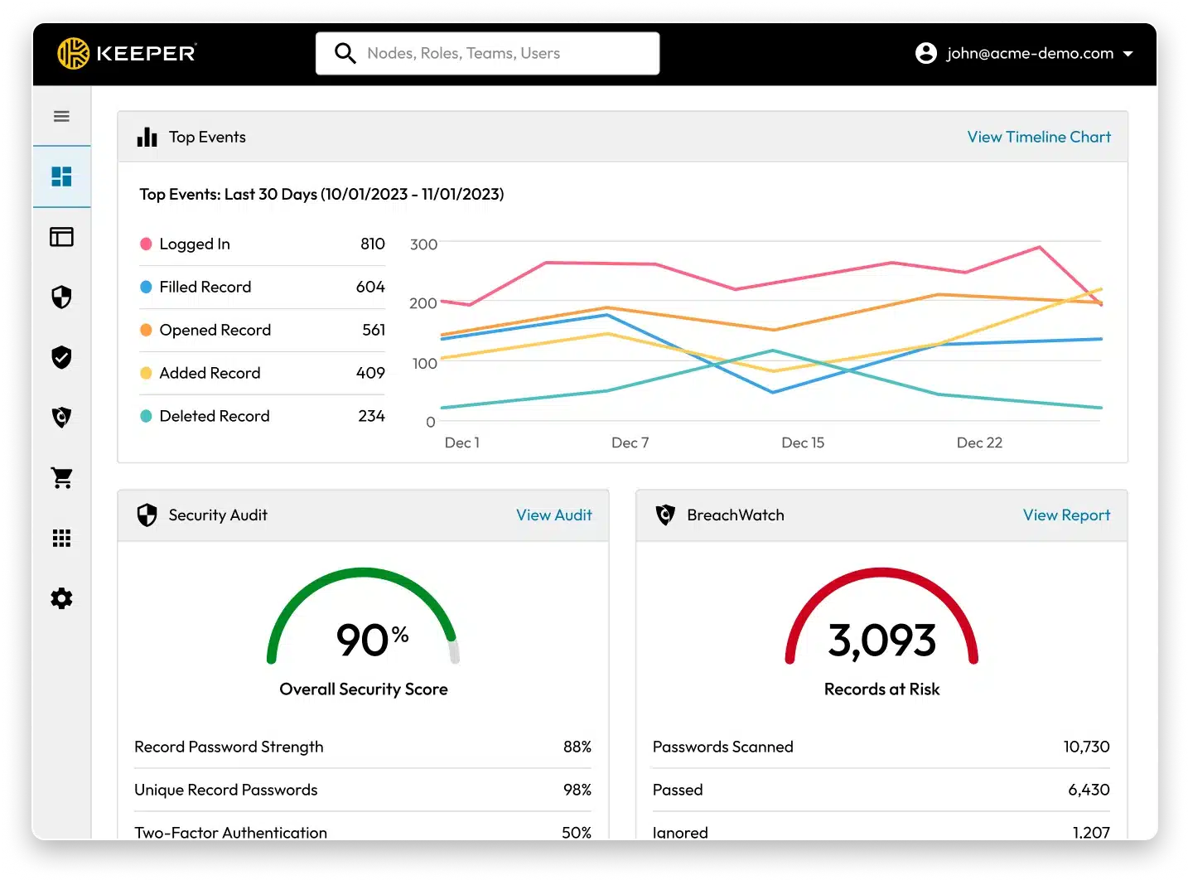
Task: Select the Deleted Record legend row
Action: coord(214,416)
